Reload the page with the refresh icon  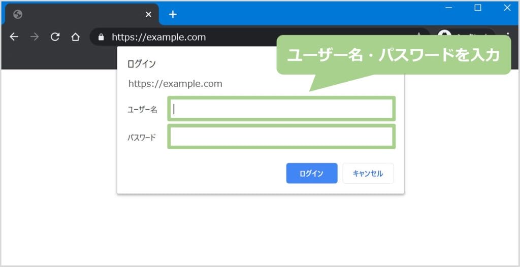[x=55, y=37]
